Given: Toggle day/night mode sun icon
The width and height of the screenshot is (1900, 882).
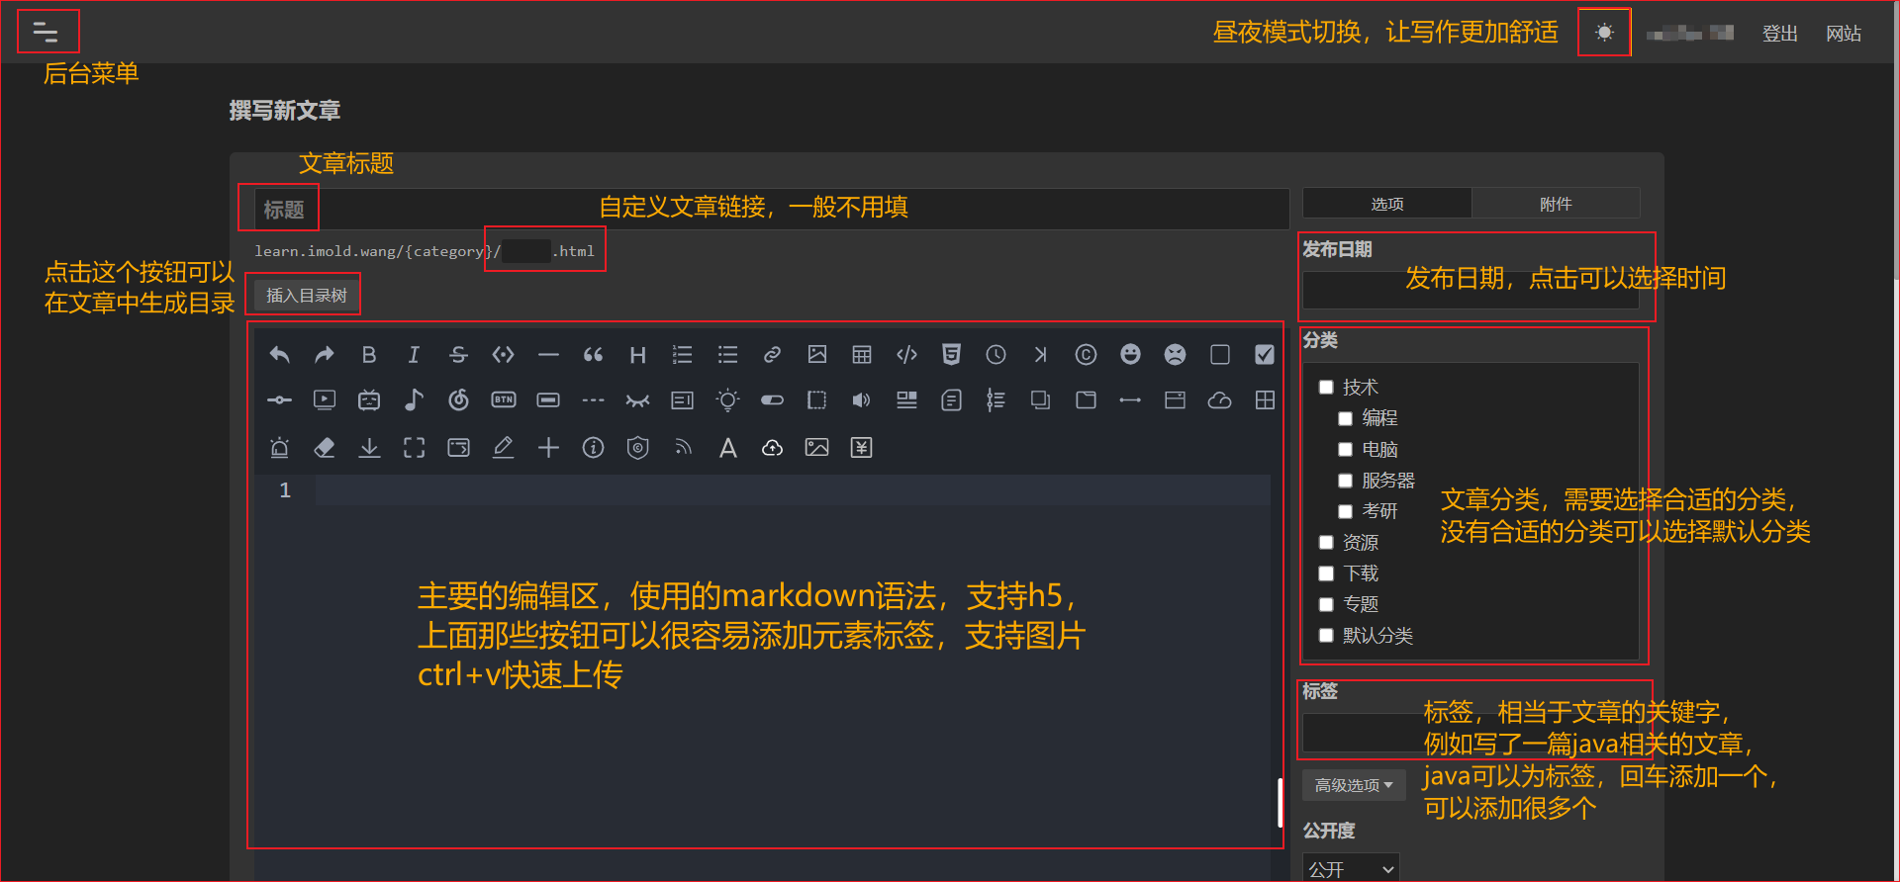Looking at the screenshot, I should click(1604, 32).
